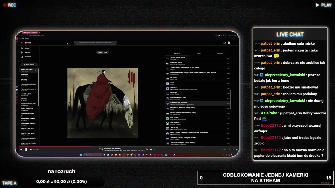Play Mo Bamba from the queue

[198, 78]
